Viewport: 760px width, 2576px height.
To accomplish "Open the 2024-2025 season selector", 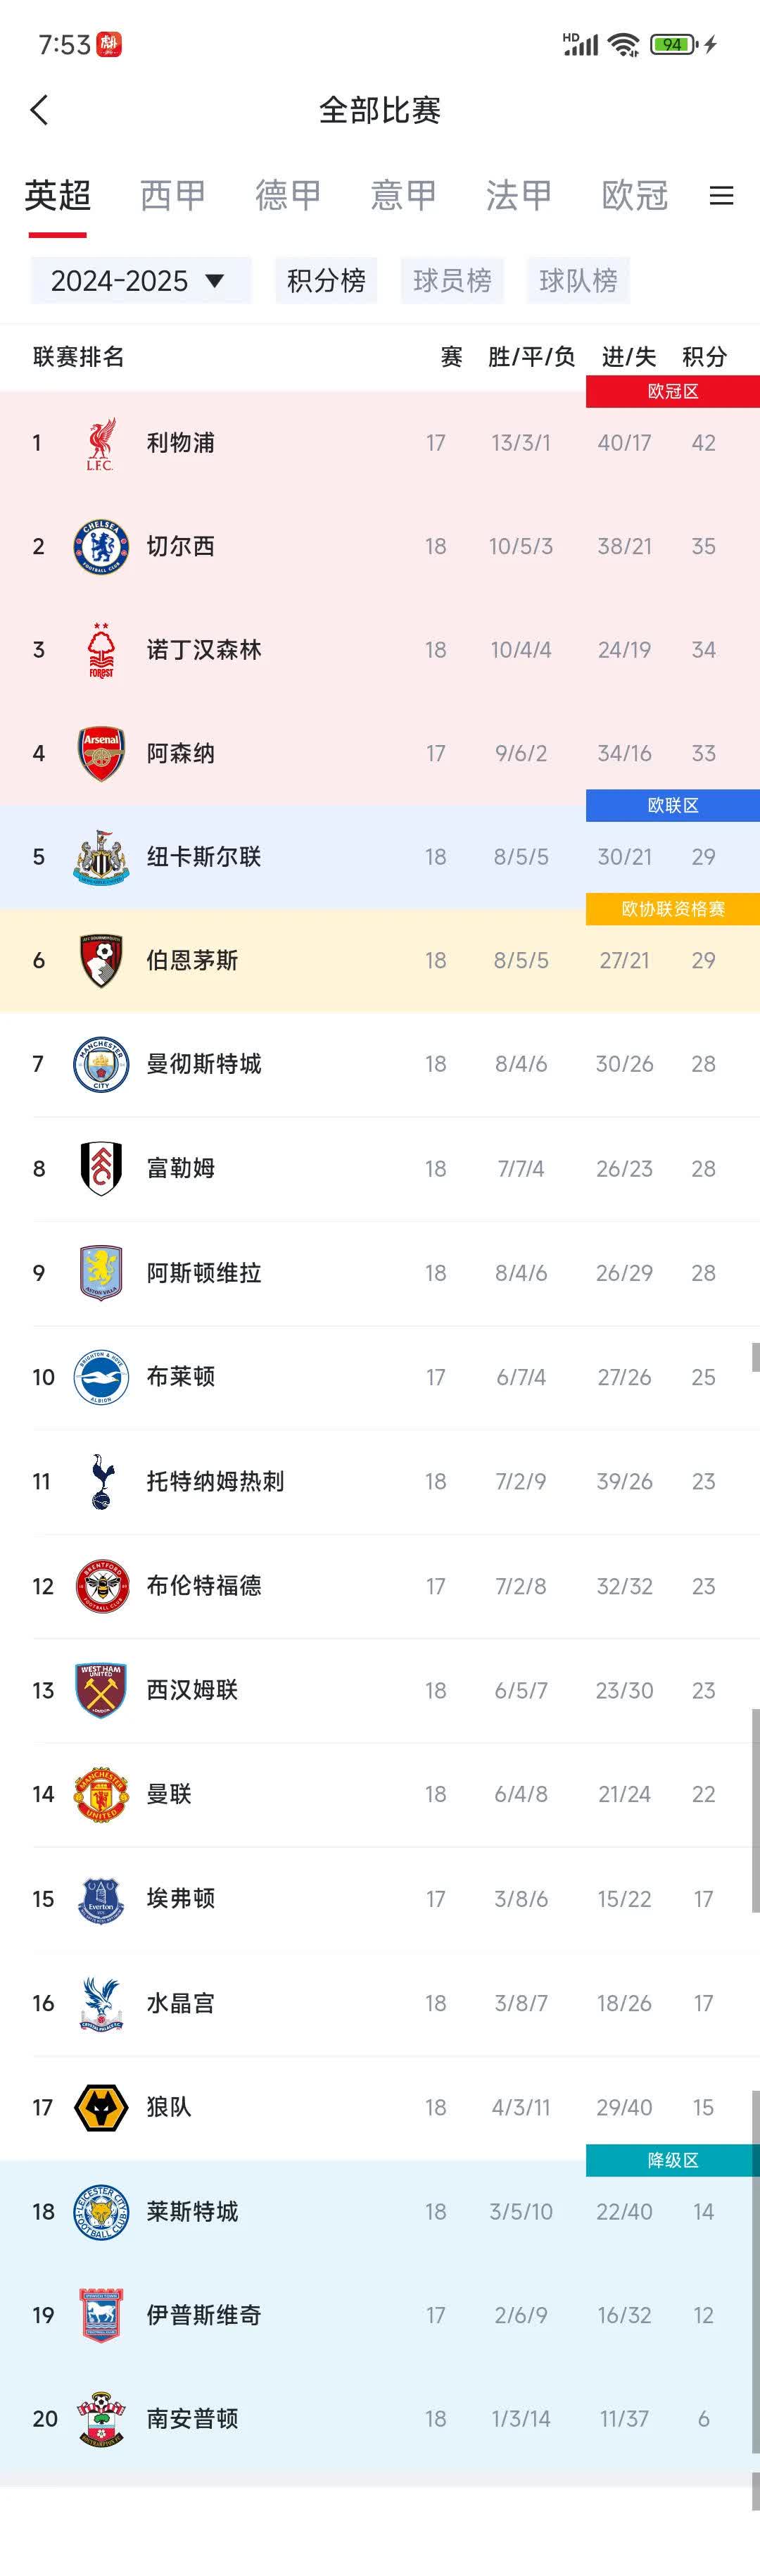I will tap(139, 281).
